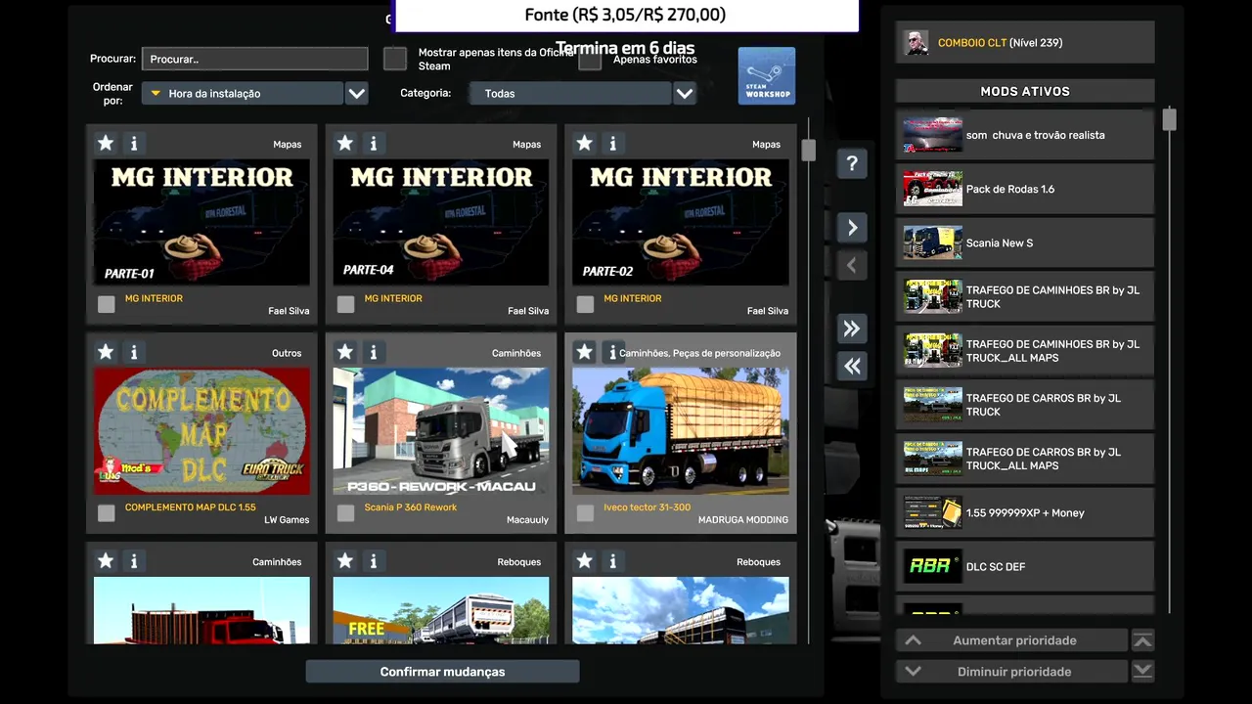Image resolution: width=1252 pixels, height=704 pixels.
Task: Toggle the 'Apenas favoritos' checkbox
Action: click(x=590, y=60)
